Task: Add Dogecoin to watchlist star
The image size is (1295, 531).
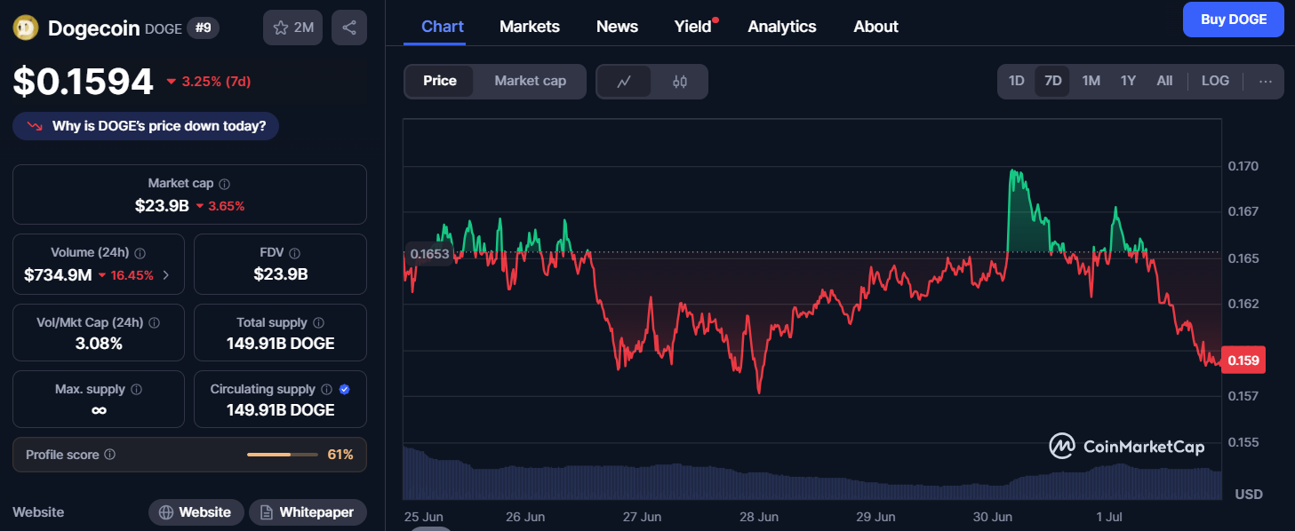Action: click(292, 28)
